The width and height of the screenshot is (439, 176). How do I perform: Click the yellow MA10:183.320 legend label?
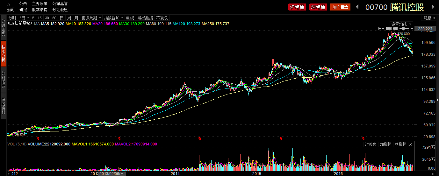78,24
